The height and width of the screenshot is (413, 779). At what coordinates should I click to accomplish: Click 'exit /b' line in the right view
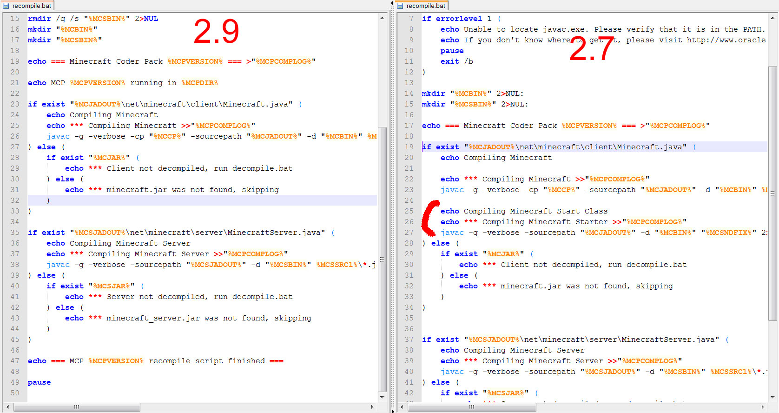click(x=457, y=61)
